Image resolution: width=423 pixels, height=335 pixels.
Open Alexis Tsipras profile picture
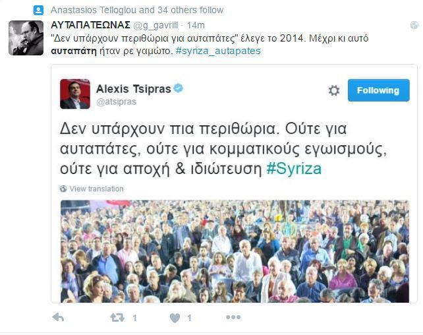click(75, 94)
